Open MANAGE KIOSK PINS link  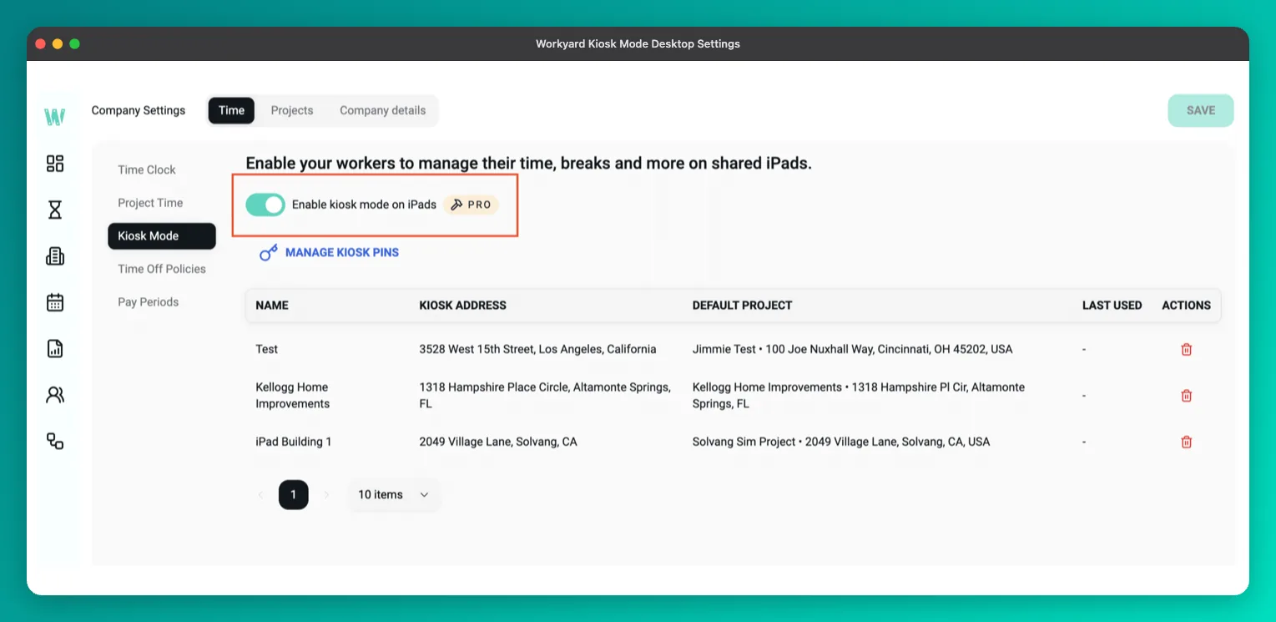[342, 252]
